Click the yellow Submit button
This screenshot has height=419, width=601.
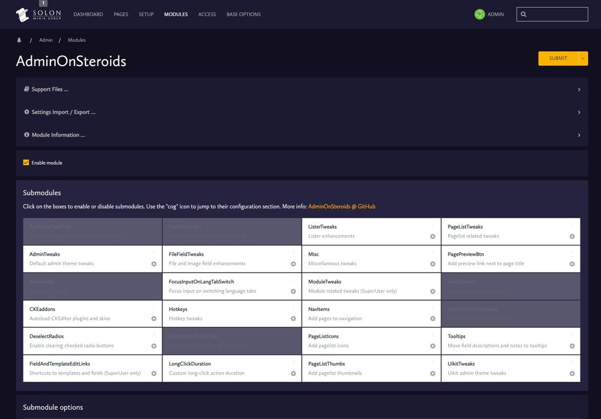(x=558, y=58)
